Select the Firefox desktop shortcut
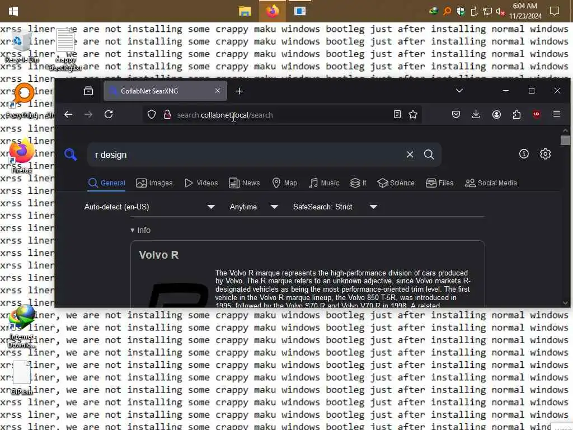This screenshot has width=573, height=430. [21, 156]
